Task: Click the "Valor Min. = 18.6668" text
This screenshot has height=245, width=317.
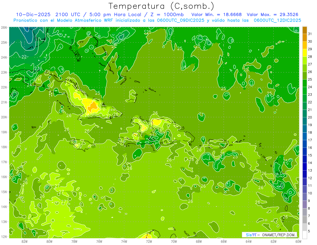Action: click(x=216, y=15)
